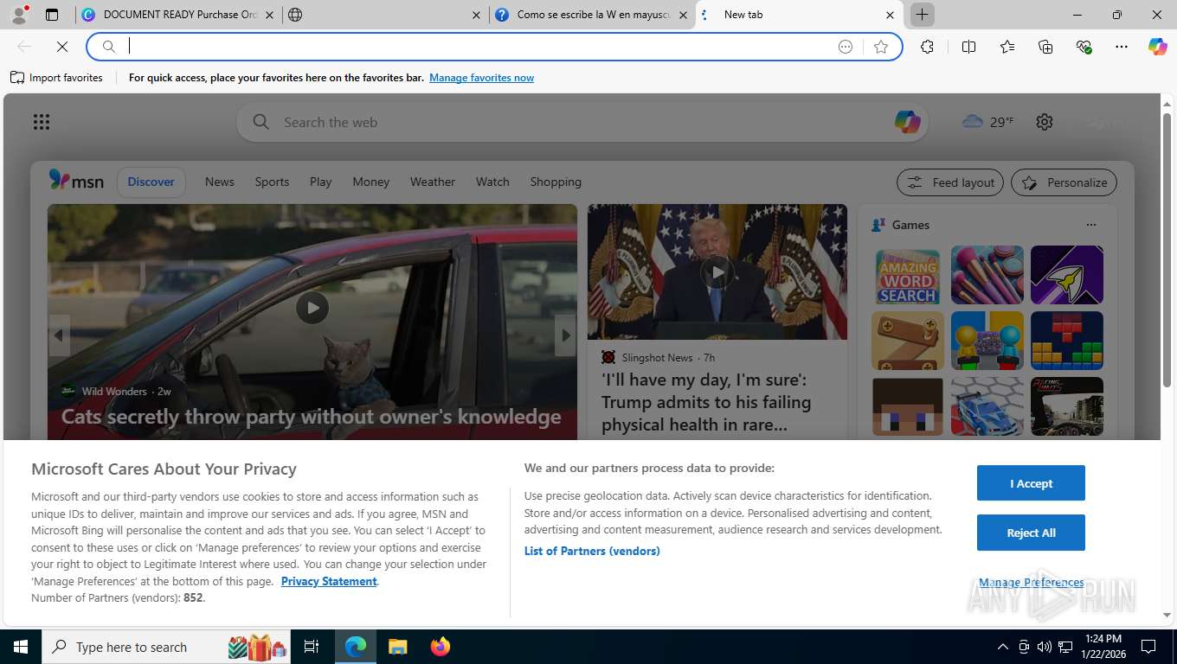Open the Extensions puzzle icon
1177x664 pixels.
pyautogui.click(x=928, y=47)
